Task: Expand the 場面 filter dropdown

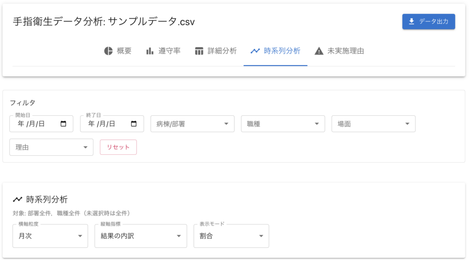Action: click(374, 124)
